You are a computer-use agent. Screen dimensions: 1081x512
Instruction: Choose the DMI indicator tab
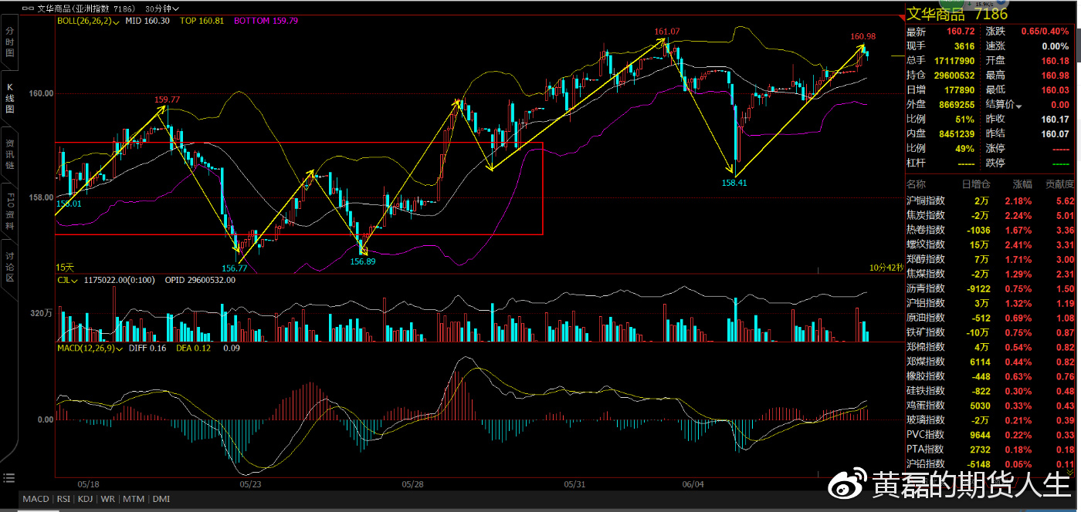161,499
